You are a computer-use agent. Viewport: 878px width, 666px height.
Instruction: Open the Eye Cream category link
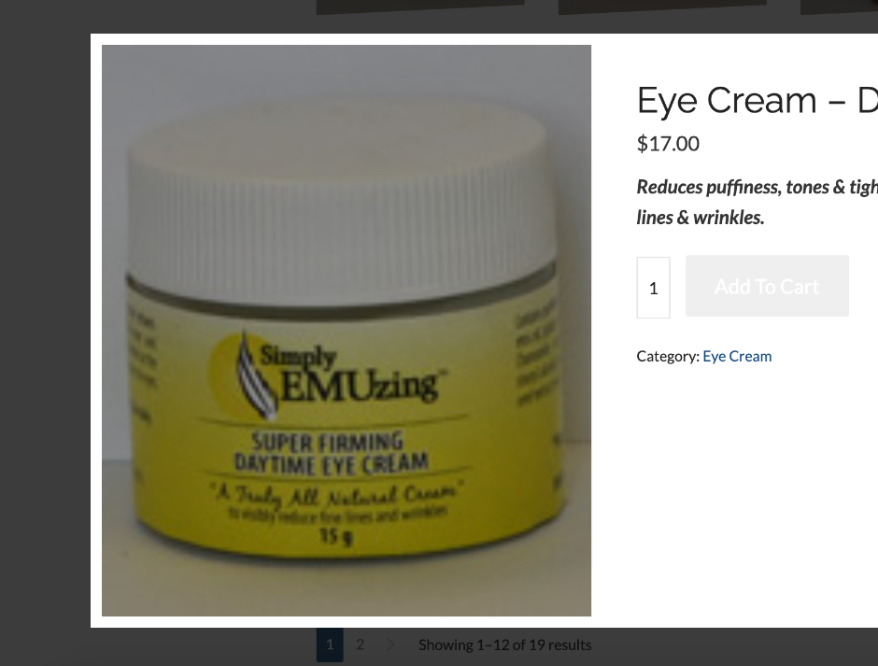[737, 356]
